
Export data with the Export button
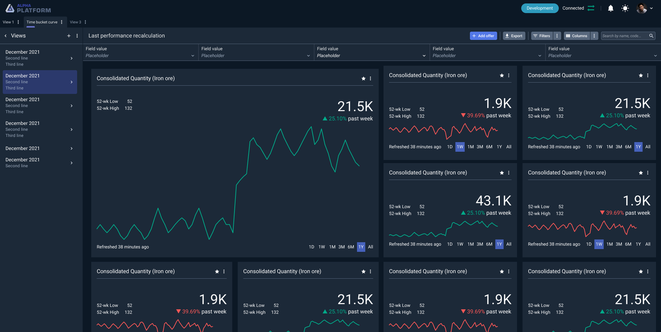(x=514, y=36)
